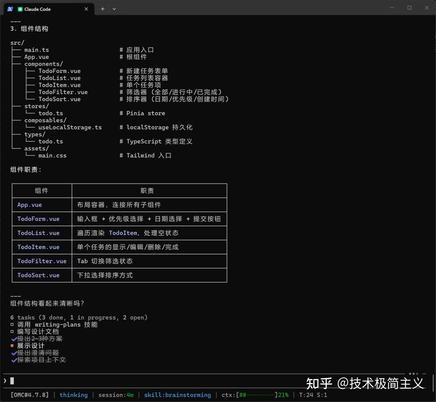Click the context usage bar at 21%
The image size is (436, 402).
[x=255, y=395]
